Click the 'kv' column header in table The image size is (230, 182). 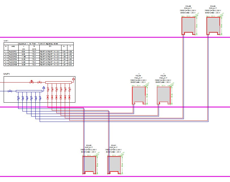coord(64,46)
